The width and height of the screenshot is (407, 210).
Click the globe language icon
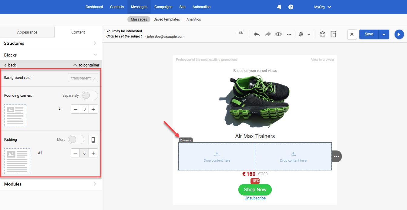pyautogui.click(x=301, y=34)
